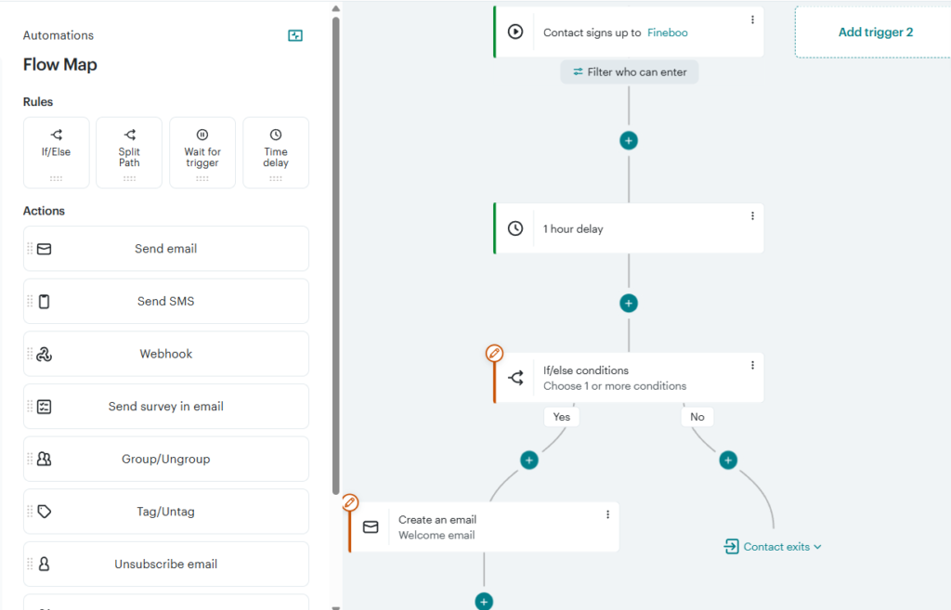Add a step below the Yes branch
The width and height of the screenshot is (951, 610).
pyautogui.click(x=529, y=460)
